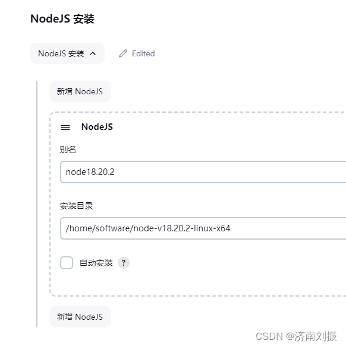This screenshot has height=347, width=346.
Task: Click the Edited status text
Action: tap(143, 53)
